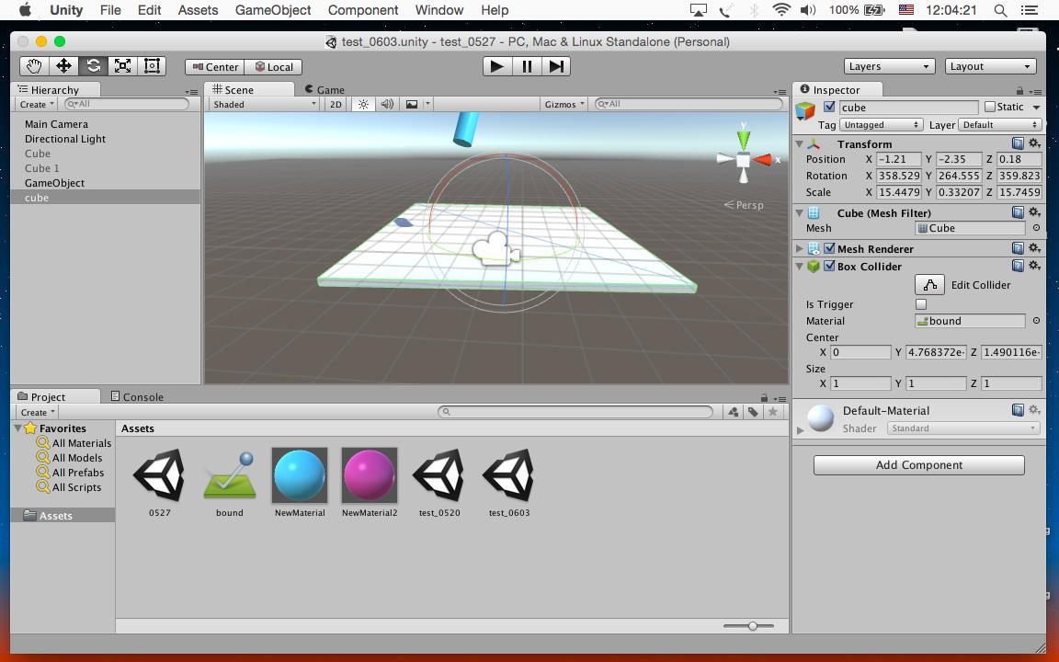Open Mesh object picker circle
The image size is (1059, 662).
click(x=1036, y=228)
